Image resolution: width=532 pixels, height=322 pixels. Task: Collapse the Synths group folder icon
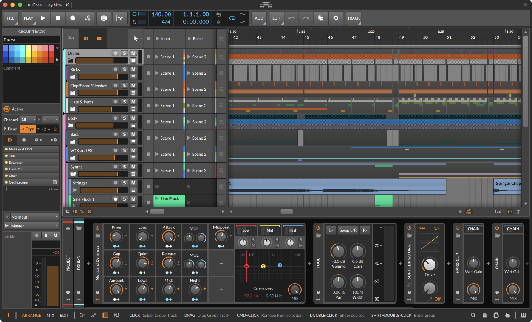pos(73,174)
